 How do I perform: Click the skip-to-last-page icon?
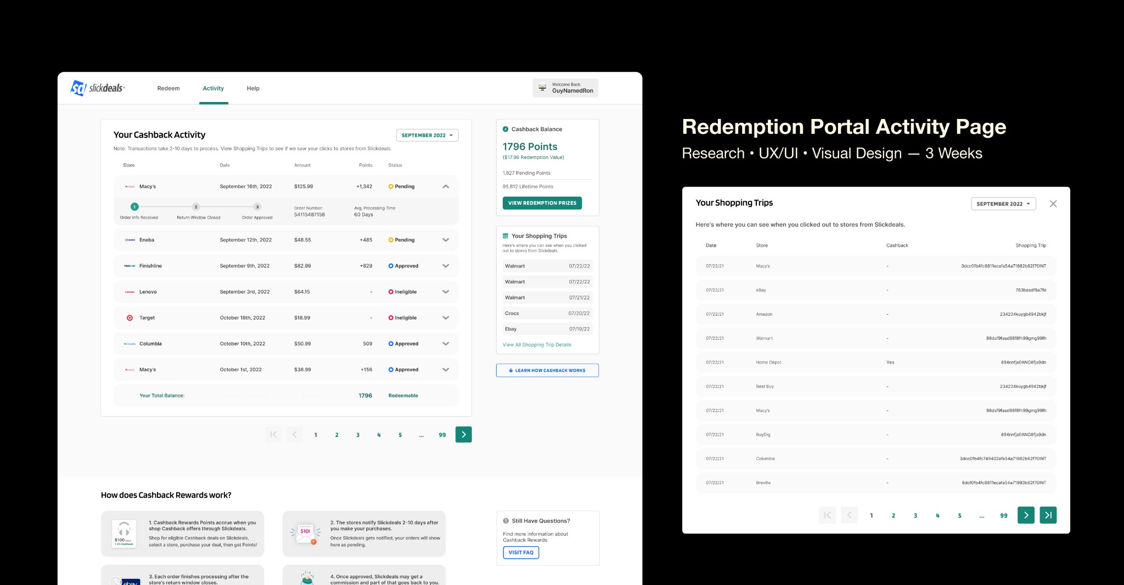click(x=1048, y=515)
